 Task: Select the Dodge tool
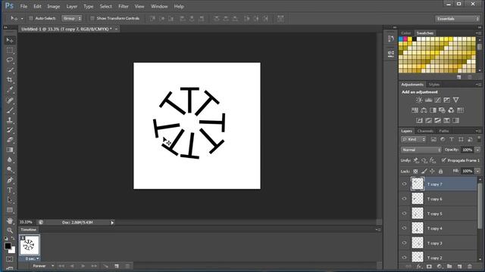point(10,169)
